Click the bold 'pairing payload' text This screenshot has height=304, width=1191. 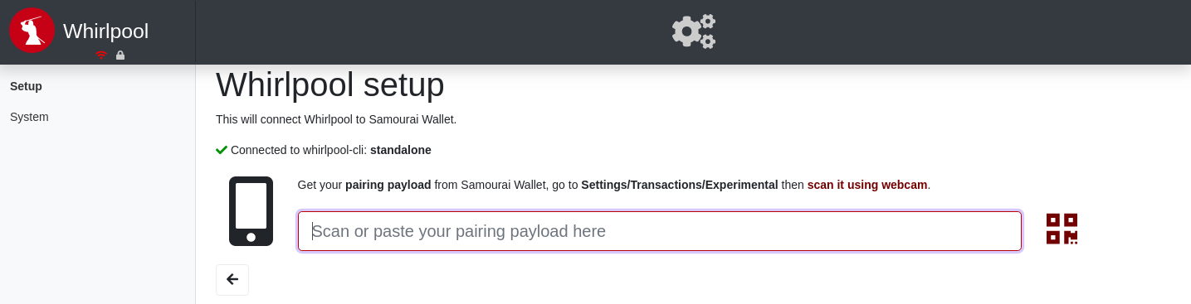click(388, 185)
